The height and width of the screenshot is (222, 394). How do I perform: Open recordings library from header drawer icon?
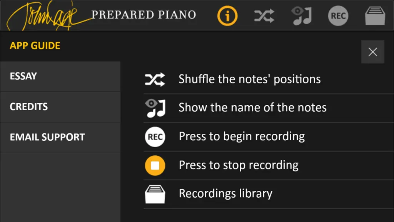click(375, 16)
